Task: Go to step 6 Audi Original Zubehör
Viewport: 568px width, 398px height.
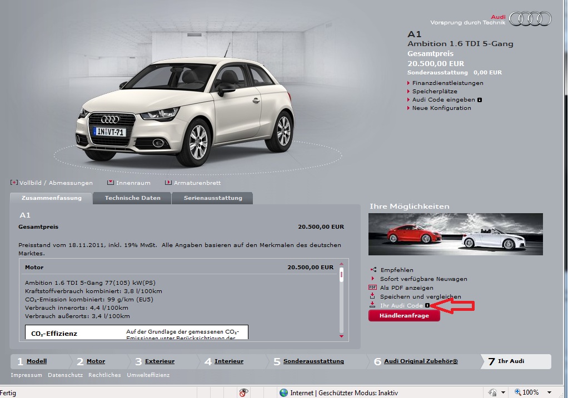Action: tap(421, 361)
